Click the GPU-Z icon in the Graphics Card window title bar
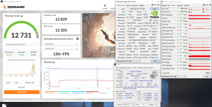 click(117, 2)
